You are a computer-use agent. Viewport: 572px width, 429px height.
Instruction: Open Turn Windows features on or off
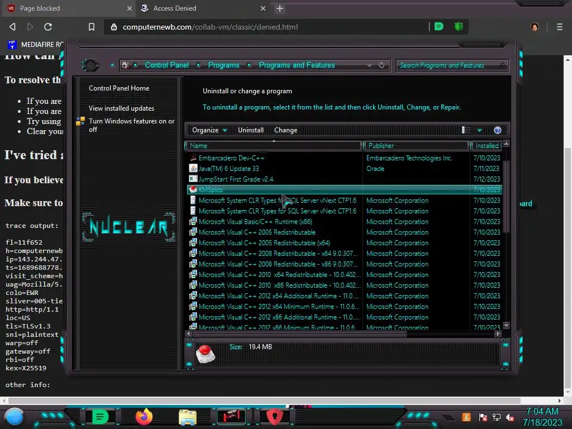(131, 125)
